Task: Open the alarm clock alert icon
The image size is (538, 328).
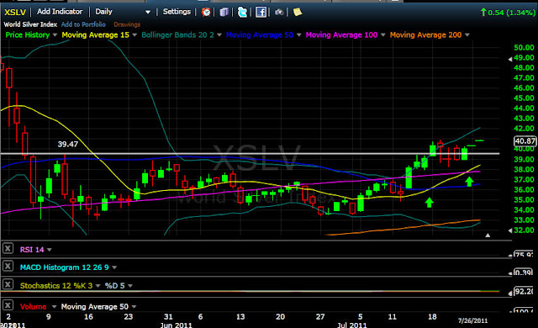Action: coord(206,12)
